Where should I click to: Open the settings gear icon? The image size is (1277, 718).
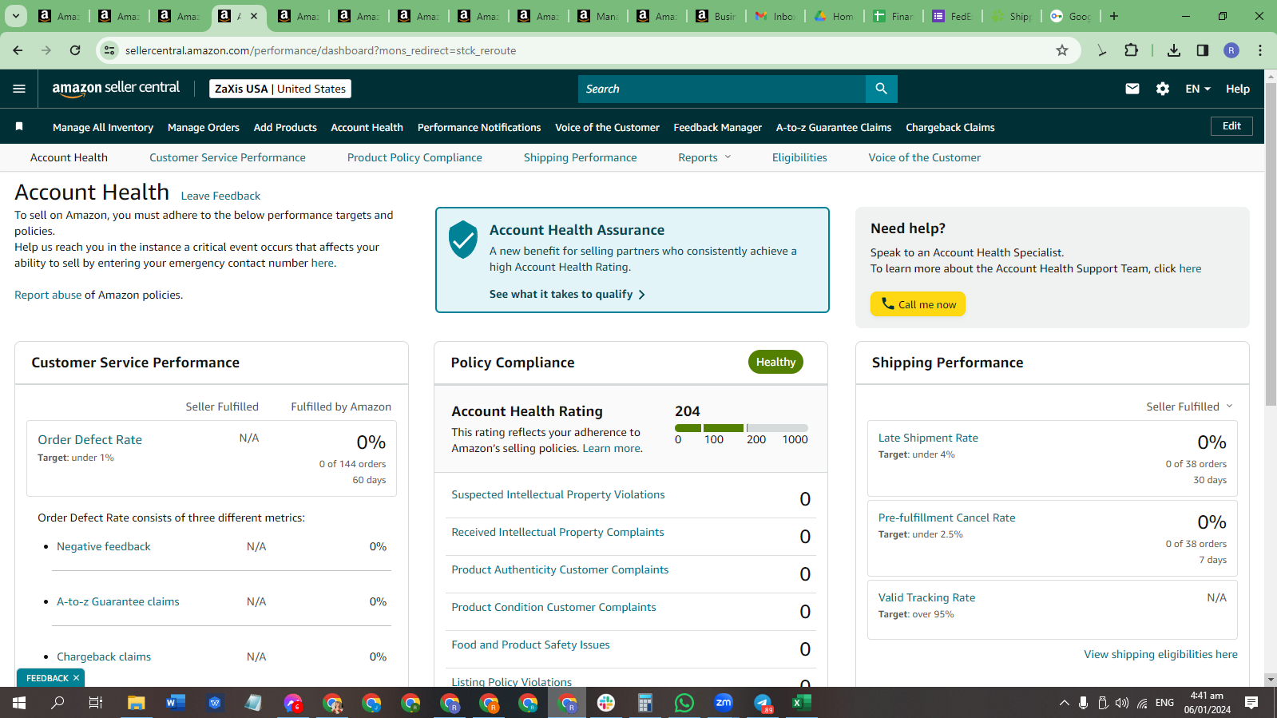pyautogui.click(x=1163, y=89)
